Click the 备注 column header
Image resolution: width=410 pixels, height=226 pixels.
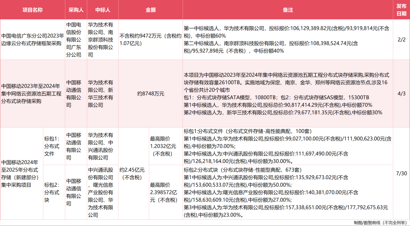(288, 10)
